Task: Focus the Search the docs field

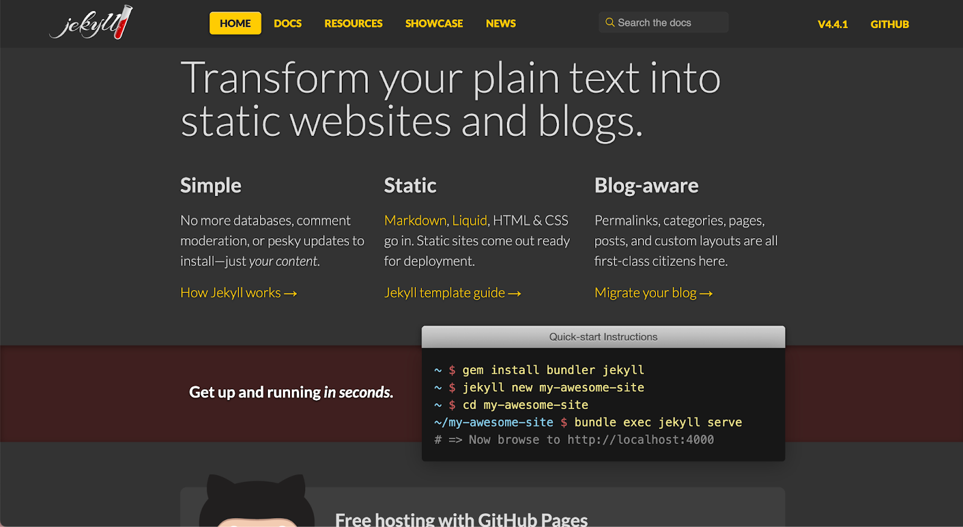Action: point(668,23)
